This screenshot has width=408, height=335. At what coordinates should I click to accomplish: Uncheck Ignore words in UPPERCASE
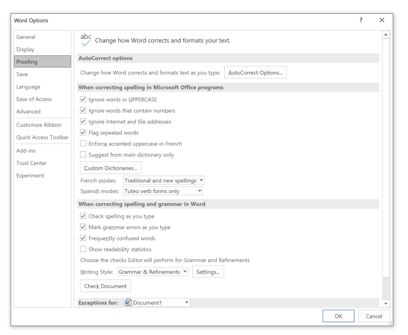[x=83, y=99]
